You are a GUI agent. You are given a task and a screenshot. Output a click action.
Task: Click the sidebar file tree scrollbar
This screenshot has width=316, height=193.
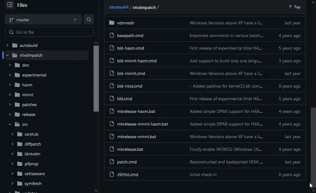coord(96,78)
